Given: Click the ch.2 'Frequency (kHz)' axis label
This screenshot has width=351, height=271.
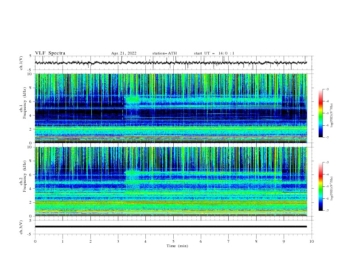Looking at the screenshot, I should pos(25,176).
